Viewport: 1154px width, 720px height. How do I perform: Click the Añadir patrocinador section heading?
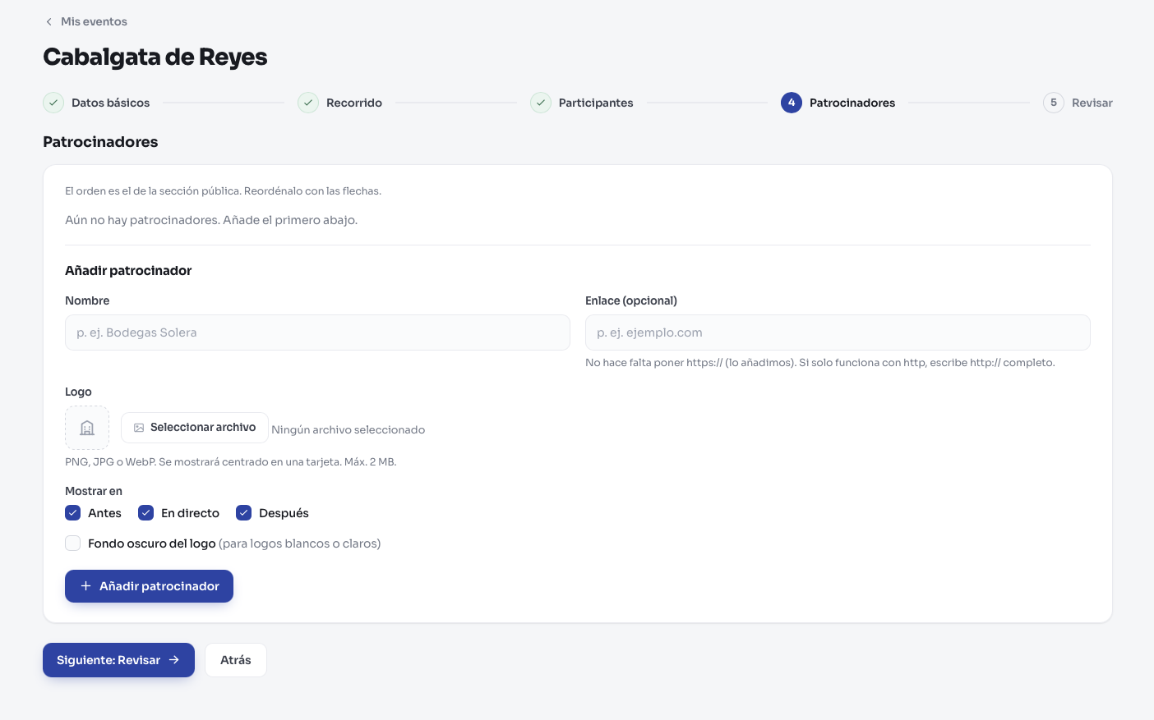[x=128, y=270]
